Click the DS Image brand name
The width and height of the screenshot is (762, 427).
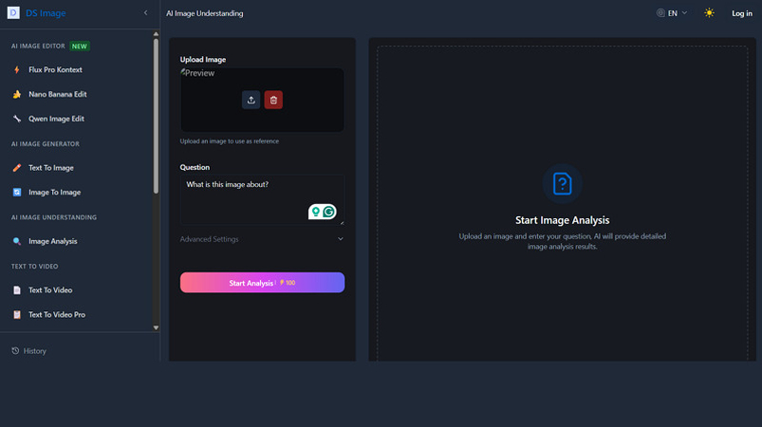coord(46,13)
